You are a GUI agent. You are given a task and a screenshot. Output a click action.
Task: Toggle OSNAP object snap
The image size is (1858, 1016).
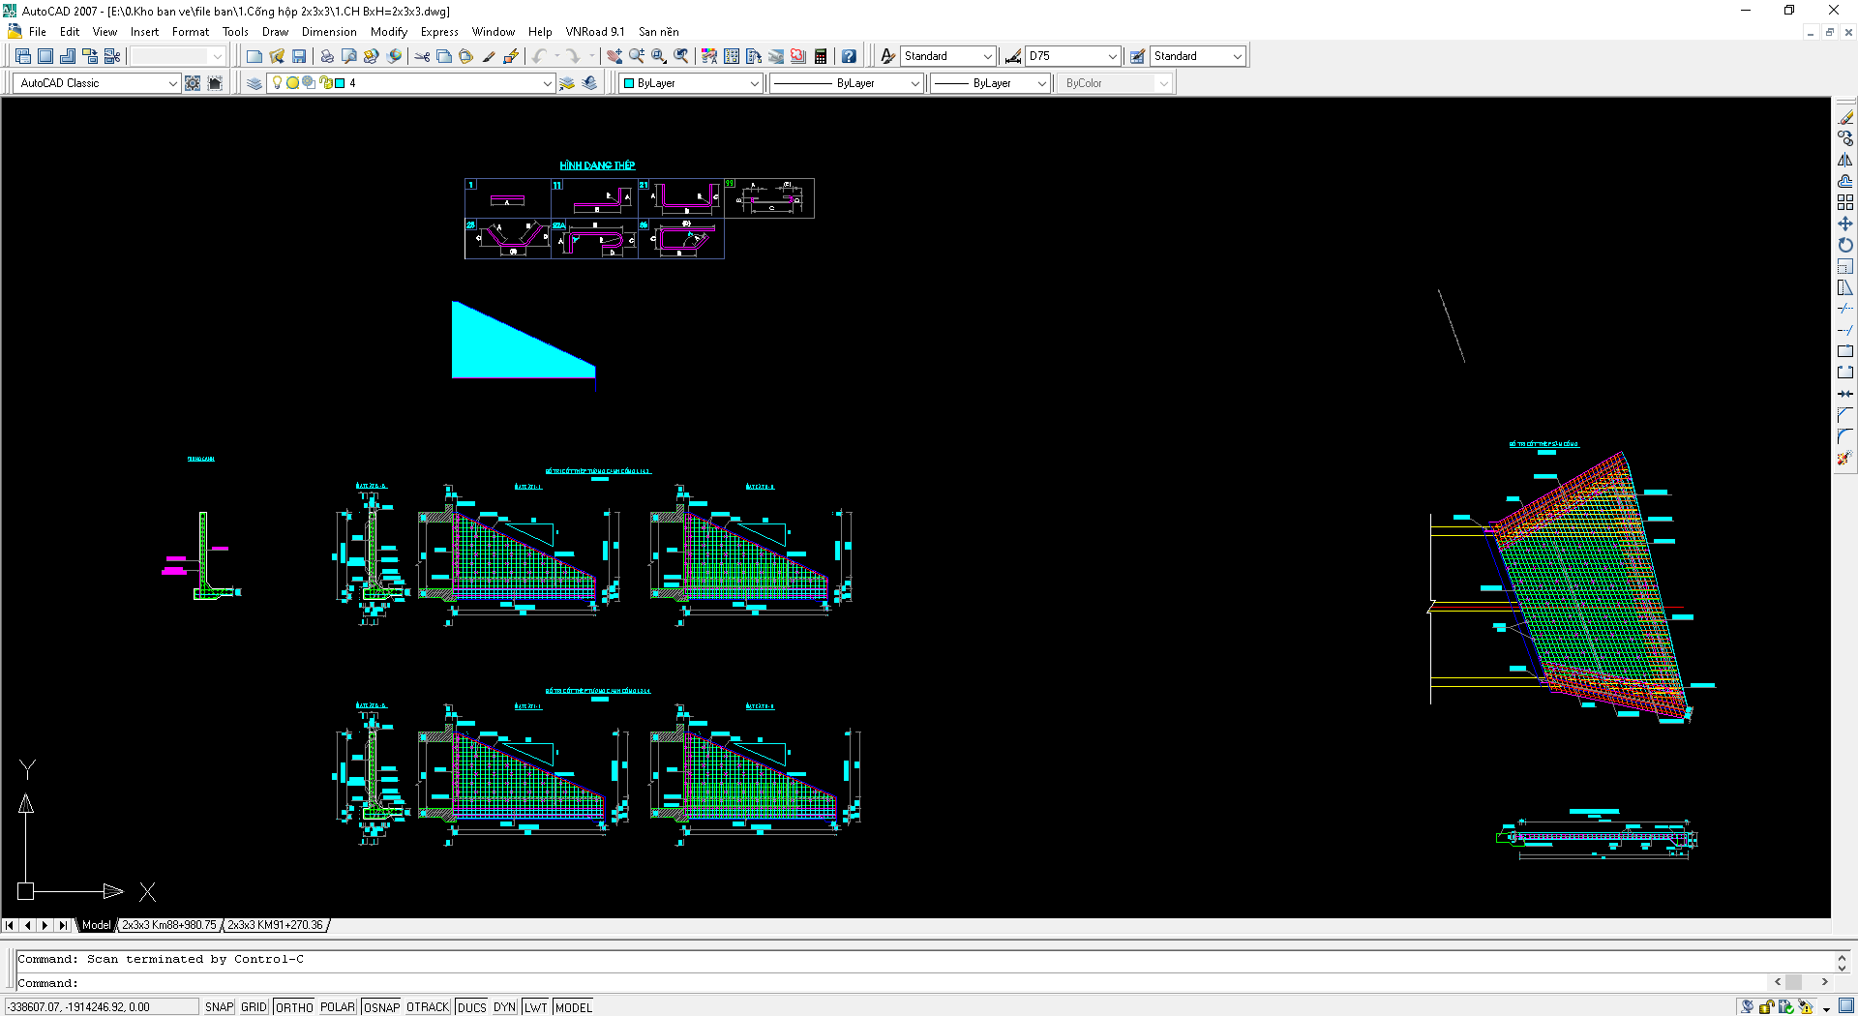(381, 1007)
